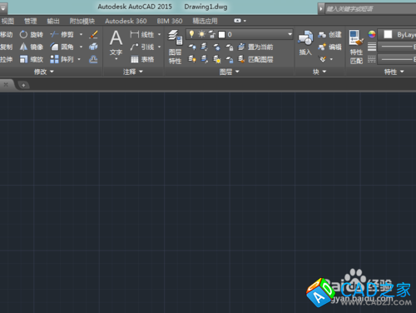Click the Stretch (拉伸) button
This screenshot has height=313, width=416.
click(x=6, y=59)
